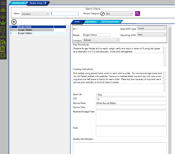Switch to the Ingredients tab
The height and width of the screenshot is (154, 175).
point(90,22)
